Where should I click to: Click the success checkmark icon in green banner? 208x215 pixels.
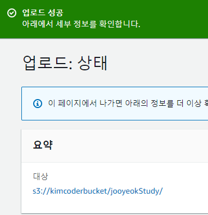12,13
